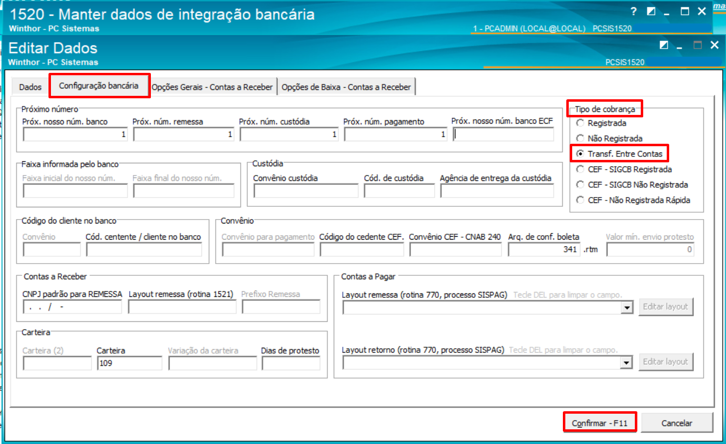Click Convênio field in Código do cliente

(x=52, y=249)
